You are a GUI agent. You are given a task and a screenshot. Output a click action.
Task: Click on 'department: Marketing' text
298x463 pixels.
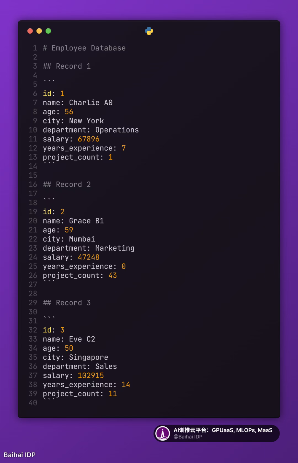pos(89,248)
